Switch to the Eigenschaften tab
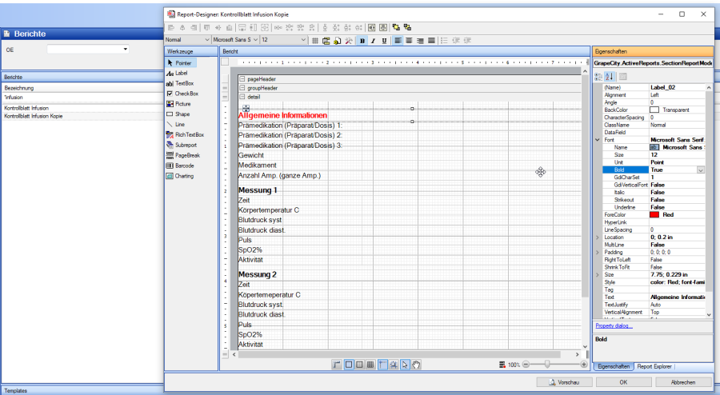 pos(614,365)
